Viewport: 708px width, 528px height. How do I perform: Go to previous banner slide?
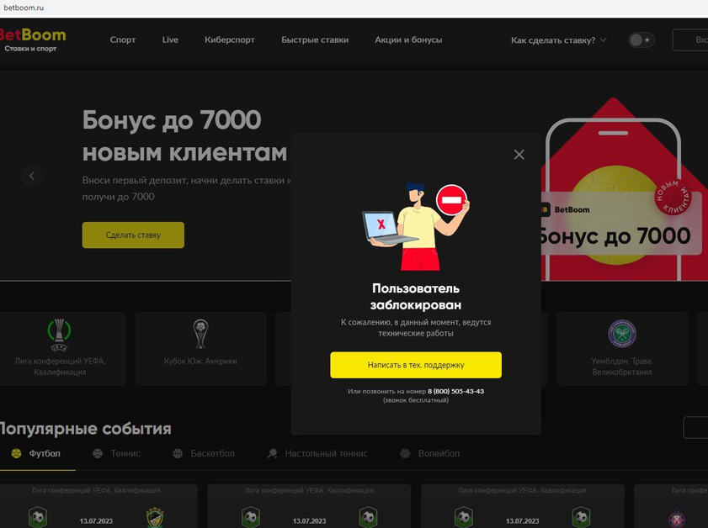point(32,176)
